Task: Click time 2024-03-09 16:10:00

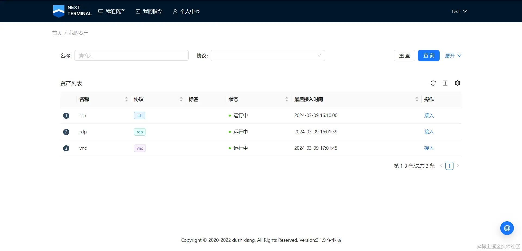Action: coord(316,115)
